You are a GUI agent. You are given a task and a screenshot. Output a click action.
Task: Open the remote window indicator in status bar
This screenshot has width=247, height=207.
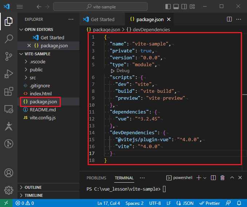6,203
